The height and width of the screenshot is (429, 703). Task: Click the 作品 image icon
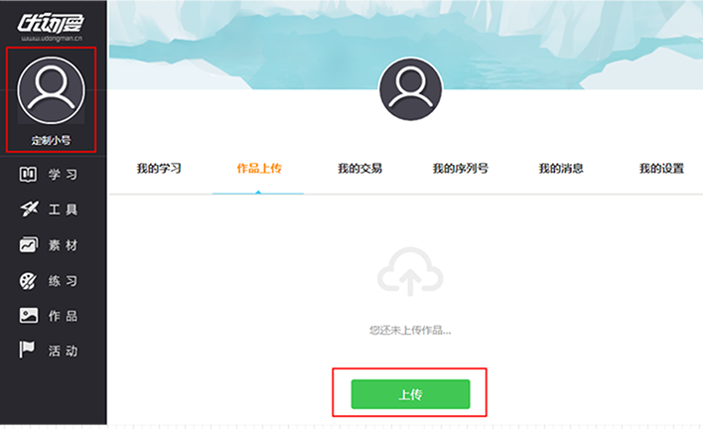(28, 316)
